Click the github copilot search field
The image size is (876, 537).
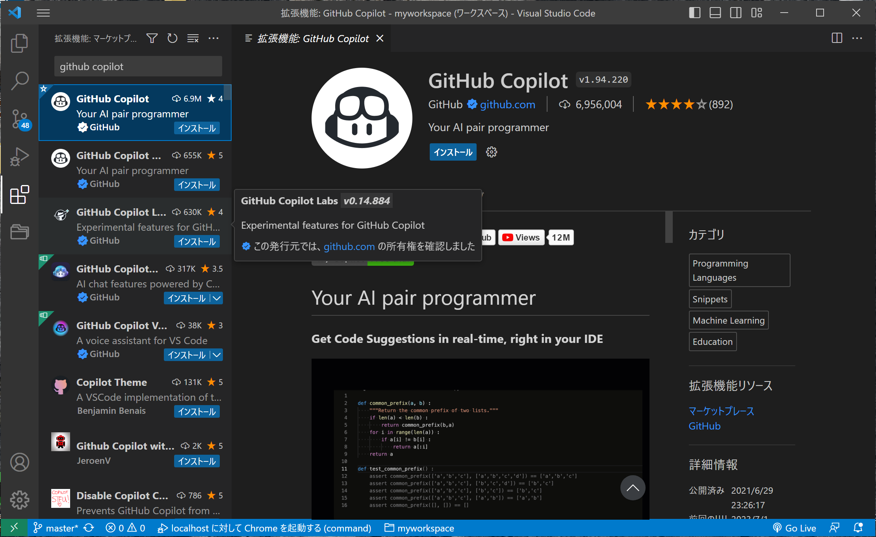pos(138,66)
